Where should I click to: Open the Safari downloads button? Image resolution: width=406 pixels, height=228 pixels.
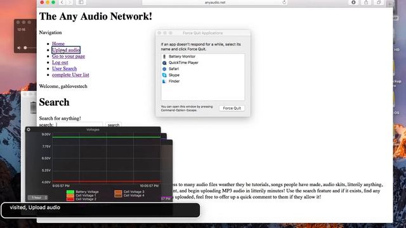tap(353, 3)
